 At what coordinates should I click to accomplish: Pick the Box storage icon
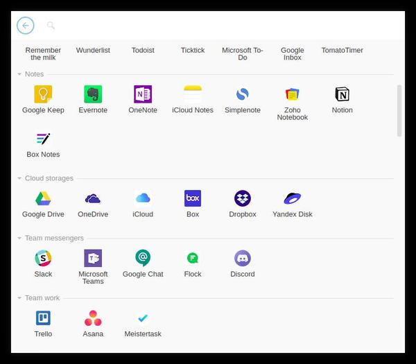(193, 198)
